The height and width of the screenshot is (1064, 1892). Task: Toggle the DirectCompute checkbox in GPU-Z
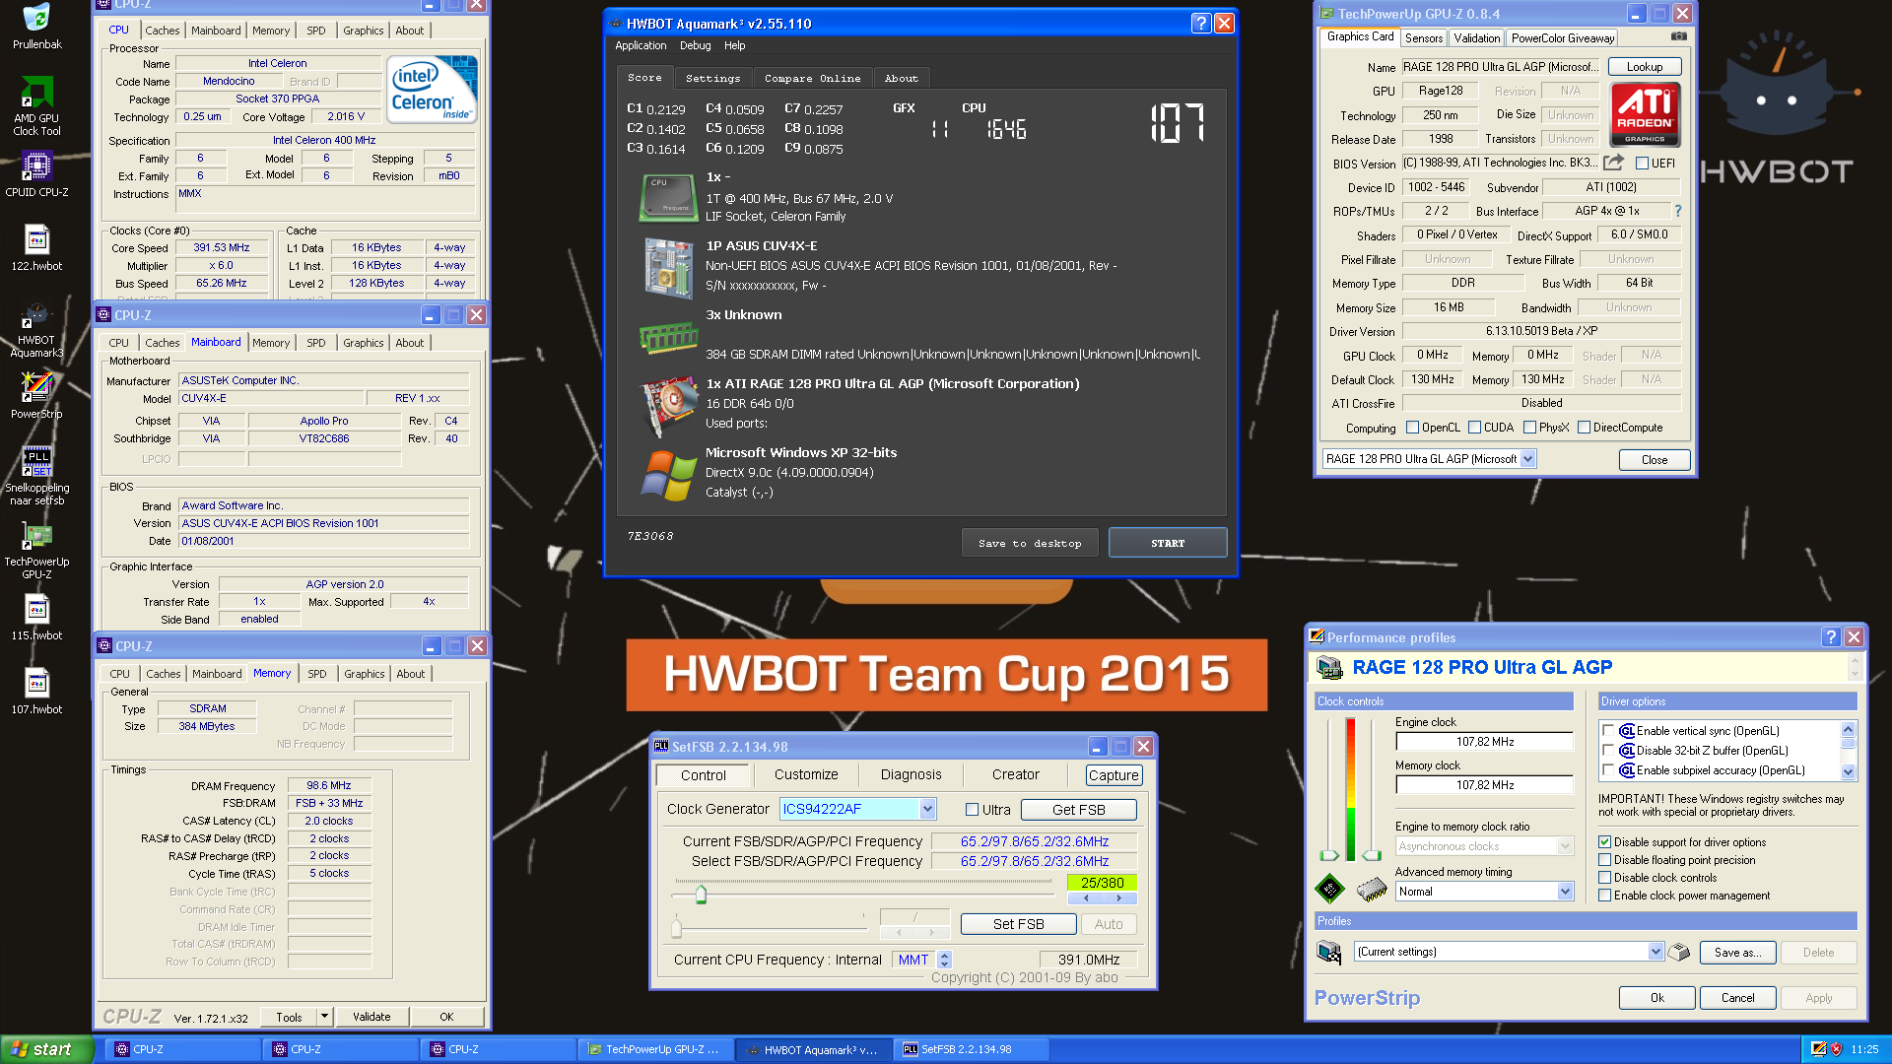pos(1584,428)
